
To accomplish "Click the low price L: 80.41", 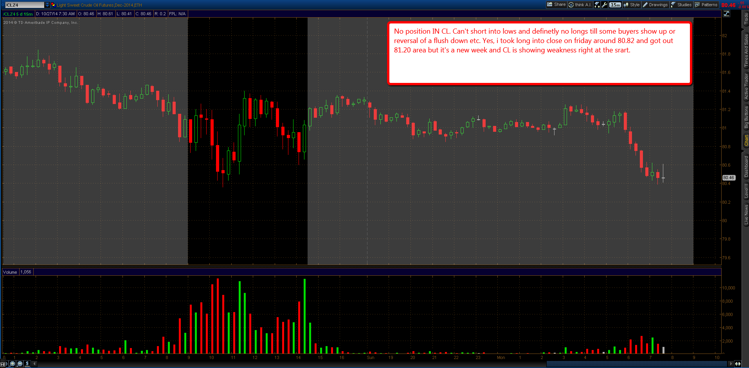I will [124, 14].
